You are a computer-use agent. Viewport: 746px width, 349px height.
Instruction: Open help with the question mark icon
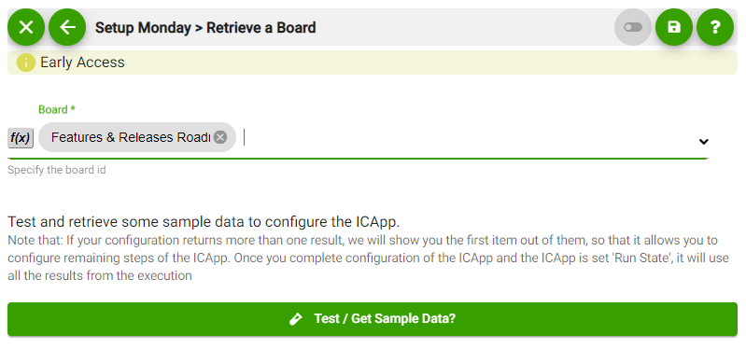[715, 27]
